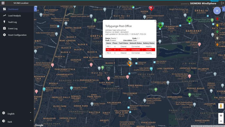Expand the right side panel arrow

point(224,9)
